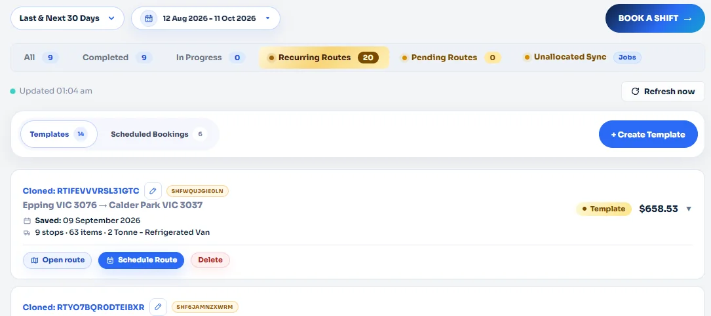Click the Epping VIC 3076 → Calder Park route text
711x316 pixels.
[113, 205]
